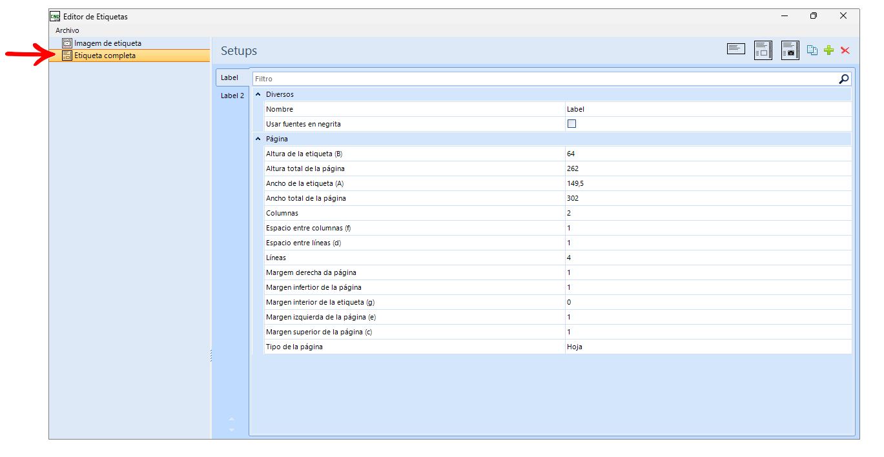Image resolution: width=884 pixels, height=457 pixels.
Task: Select the 'Usar fuentes en negrita' label
Action: pos(303,124)
